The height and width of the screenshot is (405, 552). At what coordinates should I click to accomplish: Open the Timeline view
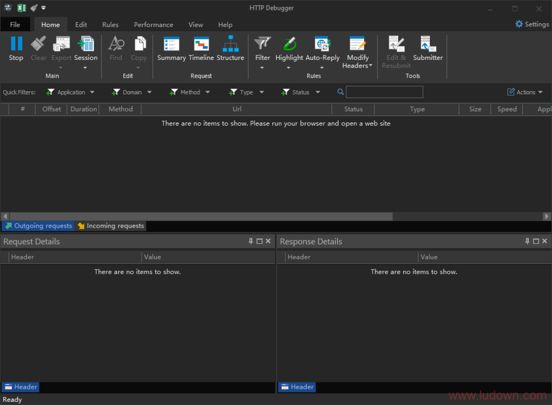point(201,49)
